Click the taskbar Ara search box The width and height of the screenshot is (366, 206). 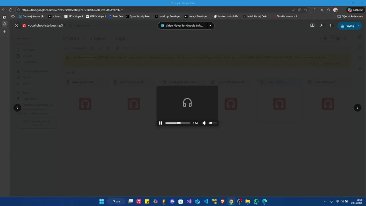coord(116,201)
